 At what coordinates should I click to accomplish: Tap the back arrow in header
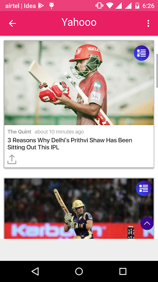click(x=12, y=23)
